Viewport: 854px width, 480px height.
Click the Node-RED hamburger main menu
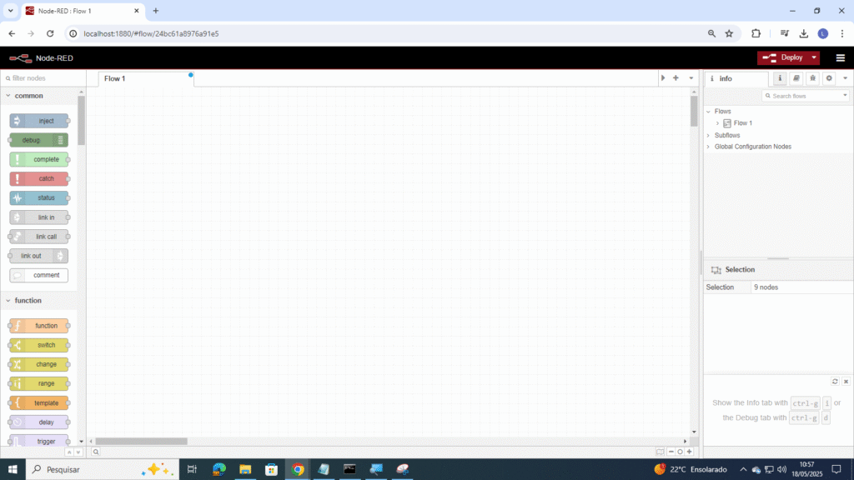(840, 57)
